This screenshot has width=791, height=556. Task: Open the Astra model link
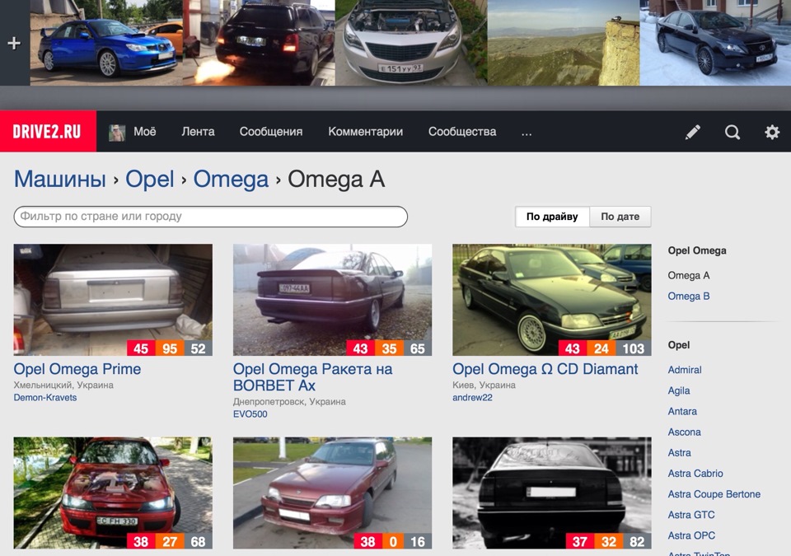point(680,452)
